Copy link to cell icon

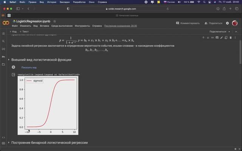pos(213,38)
